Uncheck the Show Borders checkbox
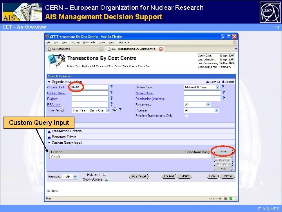 pos(107,179)
